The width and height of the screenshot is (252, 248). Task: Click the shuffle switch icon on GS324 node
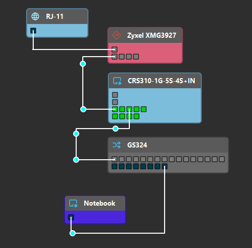(117, 145)
